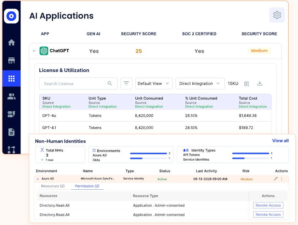298x225 pixels.
Task: Click the add columns icon
Action: 247,84
